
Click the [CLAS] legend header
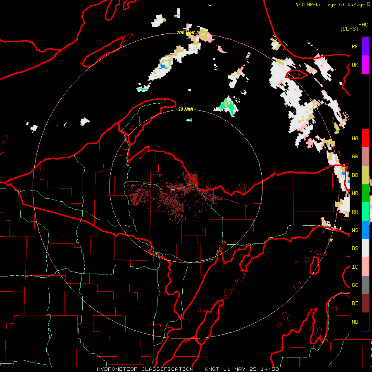349,29
